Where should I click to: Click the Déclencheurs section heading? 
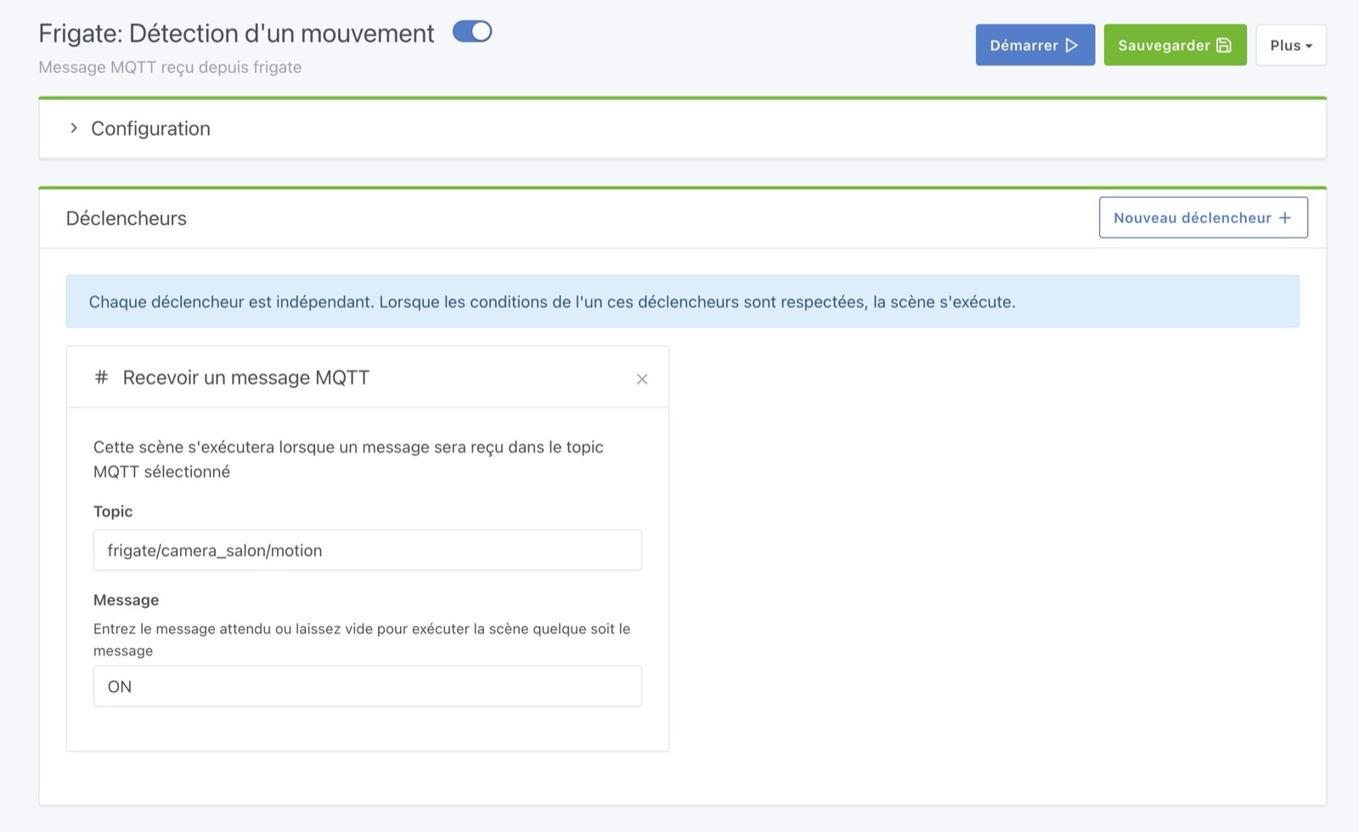[x=127, y=217]
